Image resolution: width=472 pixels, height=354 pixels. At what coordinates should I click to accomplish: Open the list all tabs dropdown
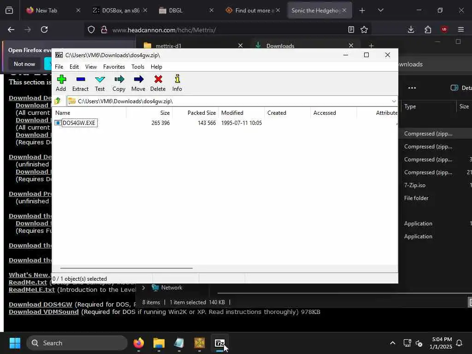[381, 10]
